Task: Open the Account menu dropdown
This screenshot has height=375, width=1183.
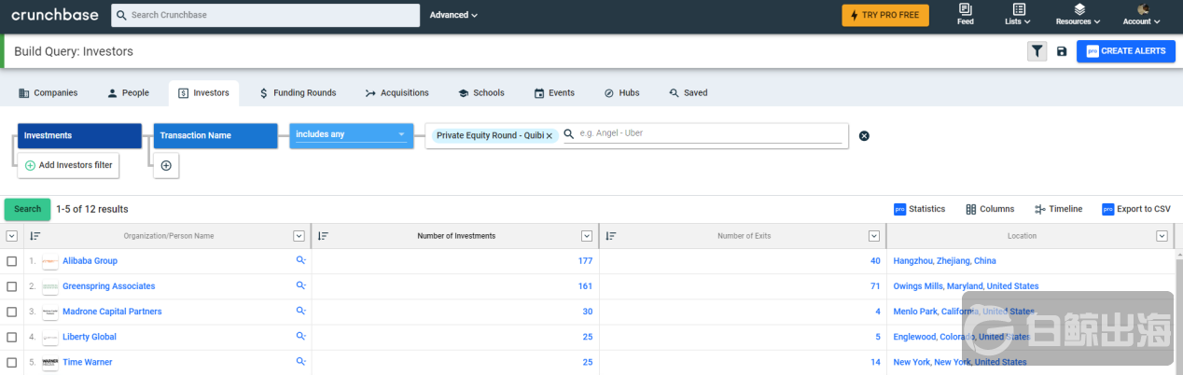Action: 1142,15
